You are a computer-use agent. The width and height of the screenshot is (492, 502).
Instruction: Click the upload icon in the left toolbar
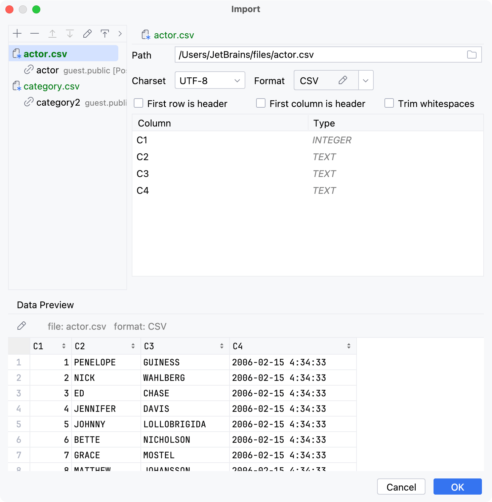105,34
